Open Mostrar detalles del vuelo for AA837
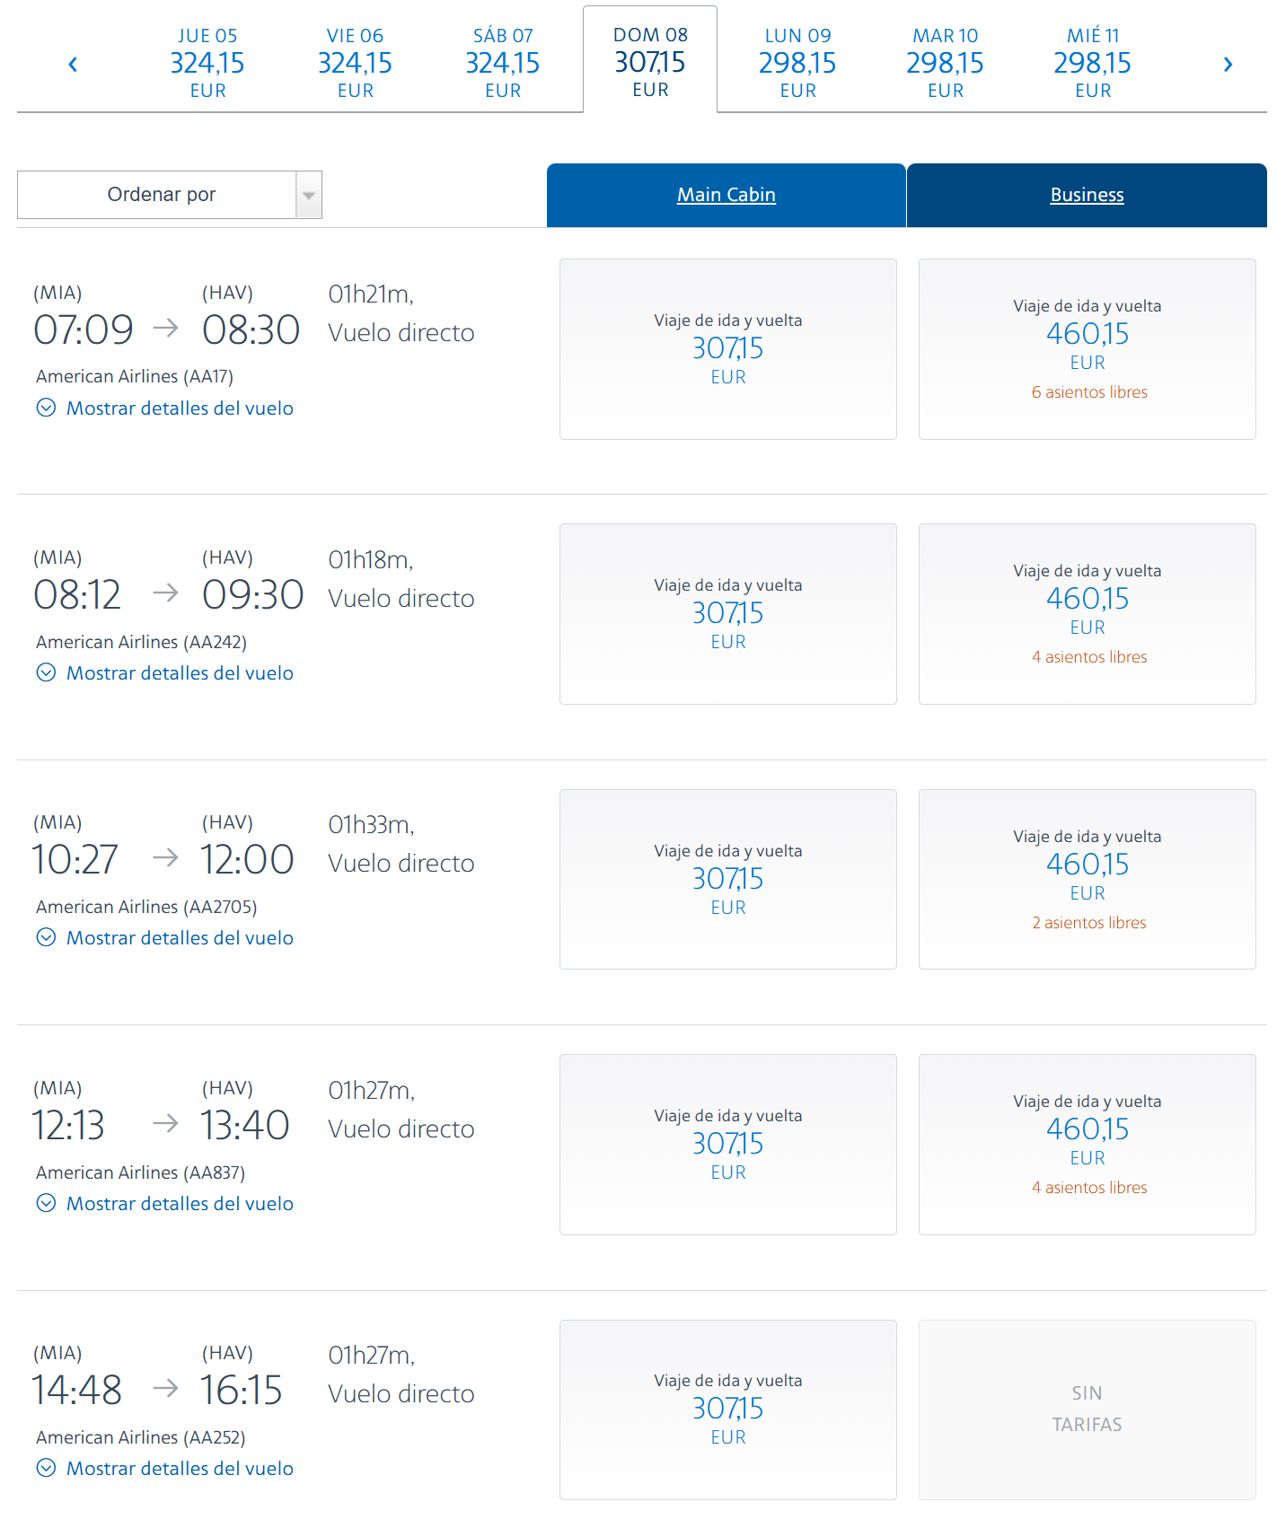The image size is (1277, 1519). [x=180, y=1204]
